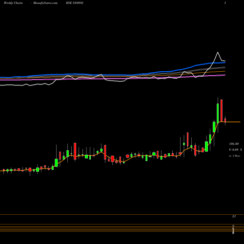Click the price value beside the chart
244x244 pixels.
click(234, 144)
